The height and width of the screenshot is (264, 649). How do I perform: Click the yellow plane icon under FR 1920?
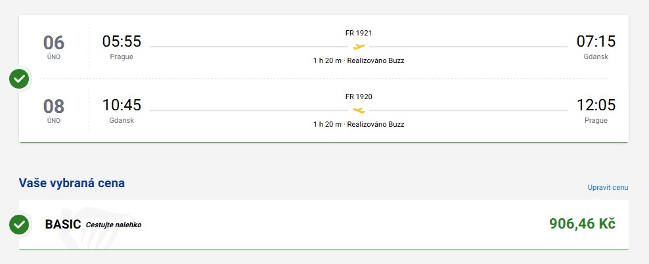pos(359,110)
